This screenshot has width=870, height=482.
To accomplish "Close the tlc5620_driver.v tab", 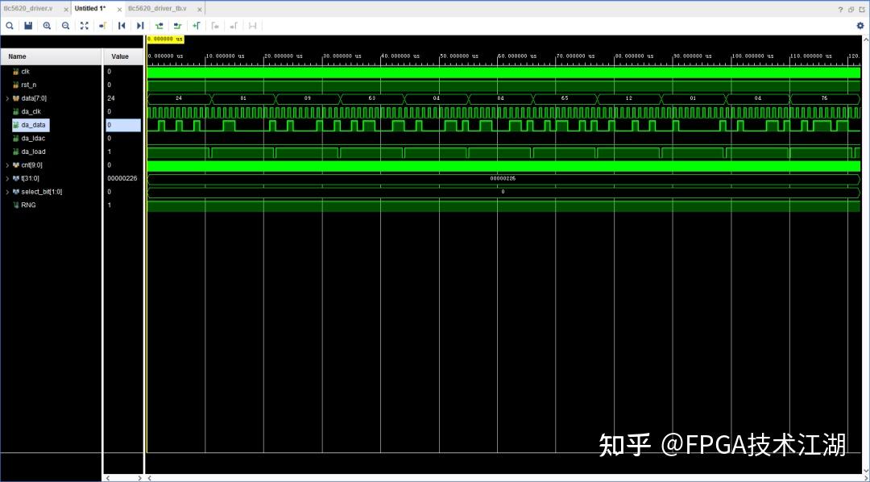I will (66, 10).
